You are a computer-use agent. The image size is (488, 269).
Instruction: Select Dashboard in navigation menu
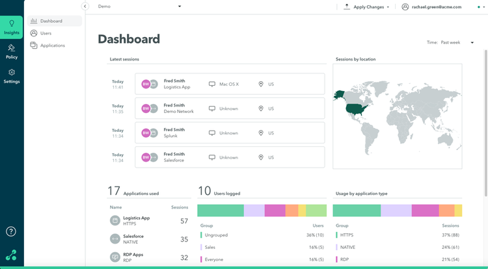[x=55, y=21]
